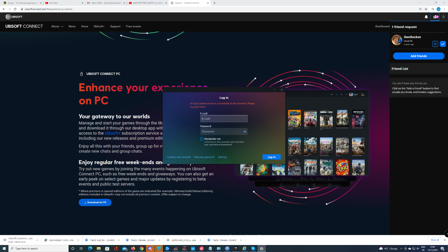448x252 pixels.
Task: Expand options for EpicInstaller msi download
Action: point(78,240)
